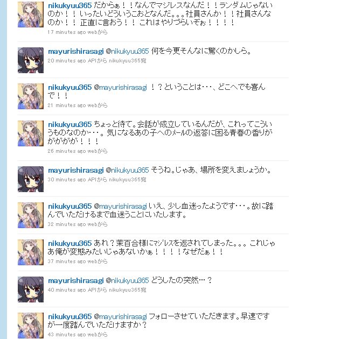Open mayurishirasagi username on 20 minutes ago tweet

click(75, 52)
